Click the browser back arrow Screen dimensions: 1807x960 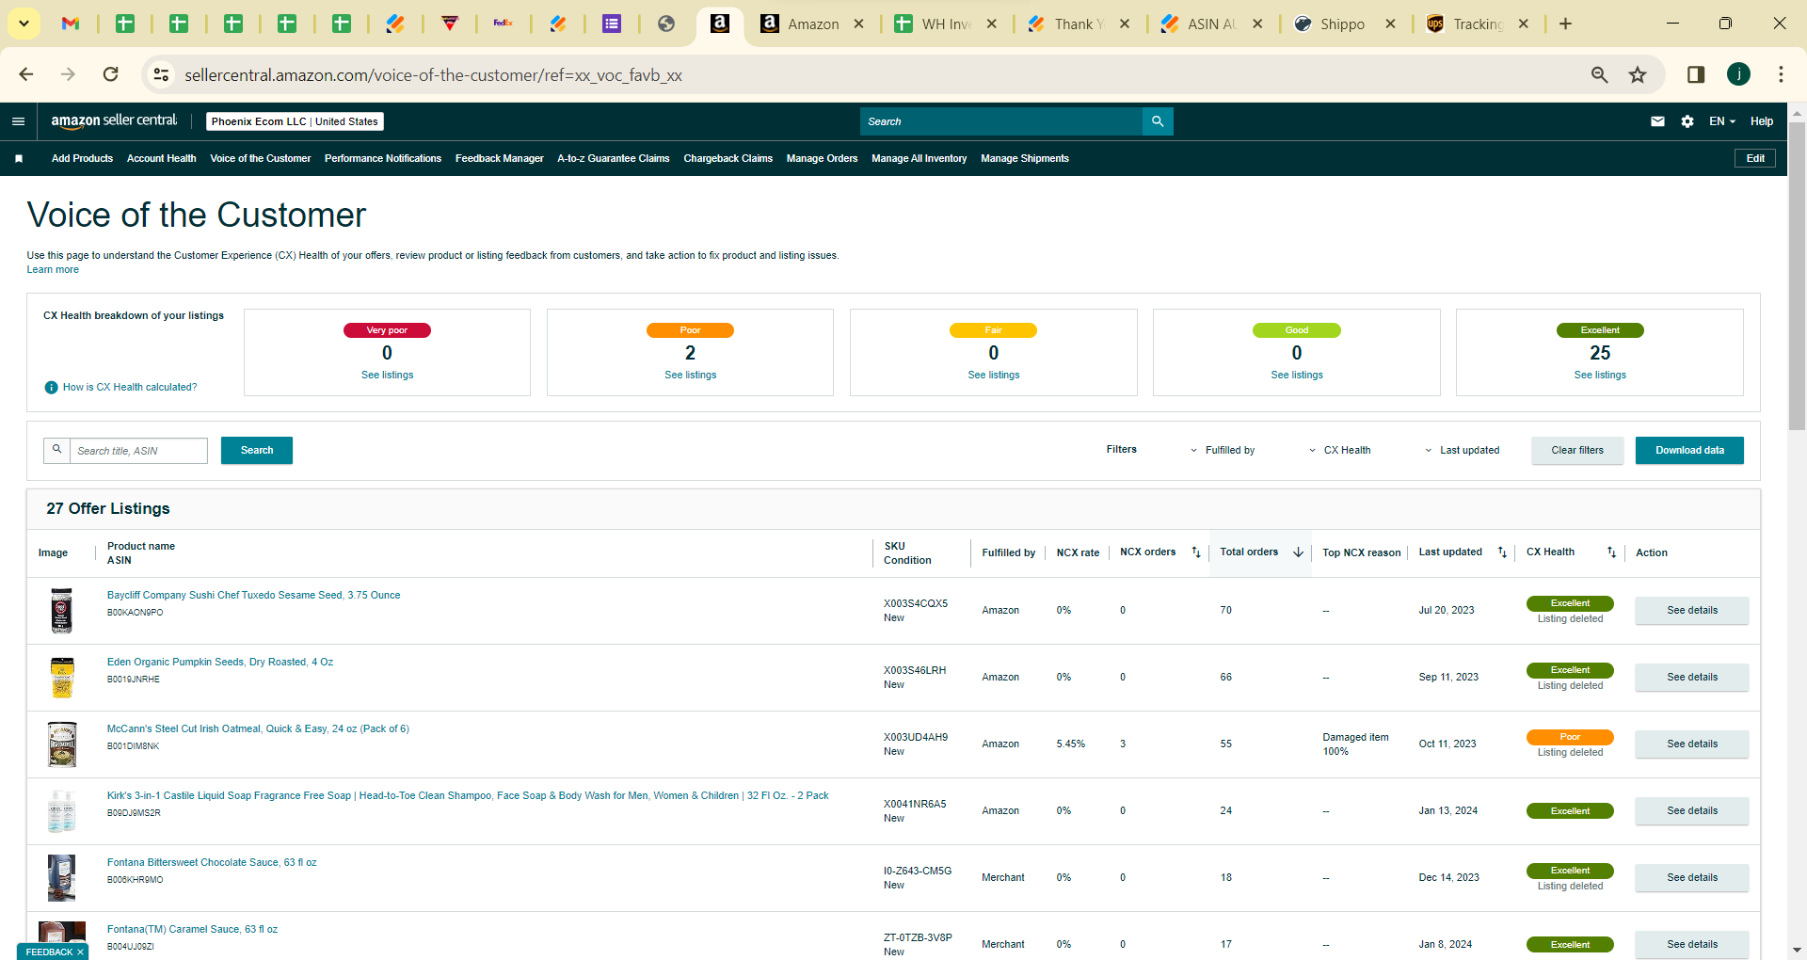click(x=26, y=74)
